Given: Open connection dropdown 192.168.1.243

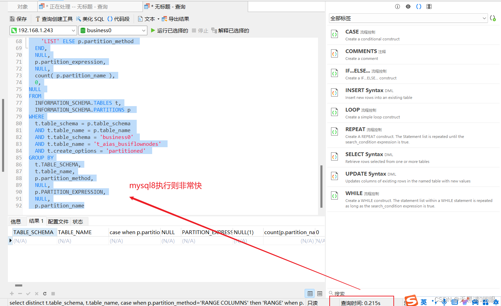Looking at the screenshot, I should [43, 30].
